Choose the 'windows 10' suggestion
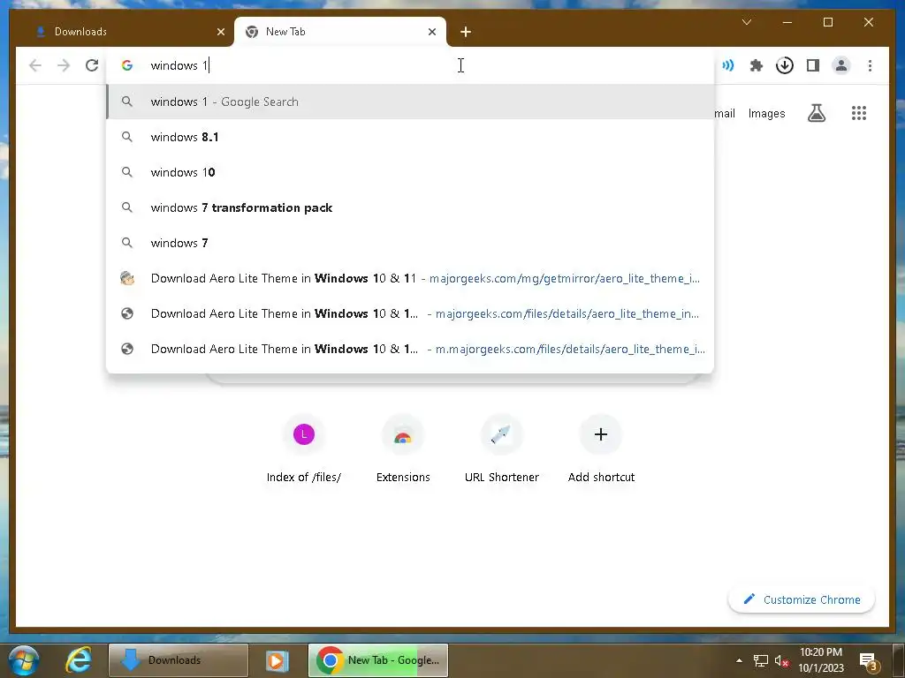Image resolution: width=905 pixels, height=678 pixels. (410, 172)
